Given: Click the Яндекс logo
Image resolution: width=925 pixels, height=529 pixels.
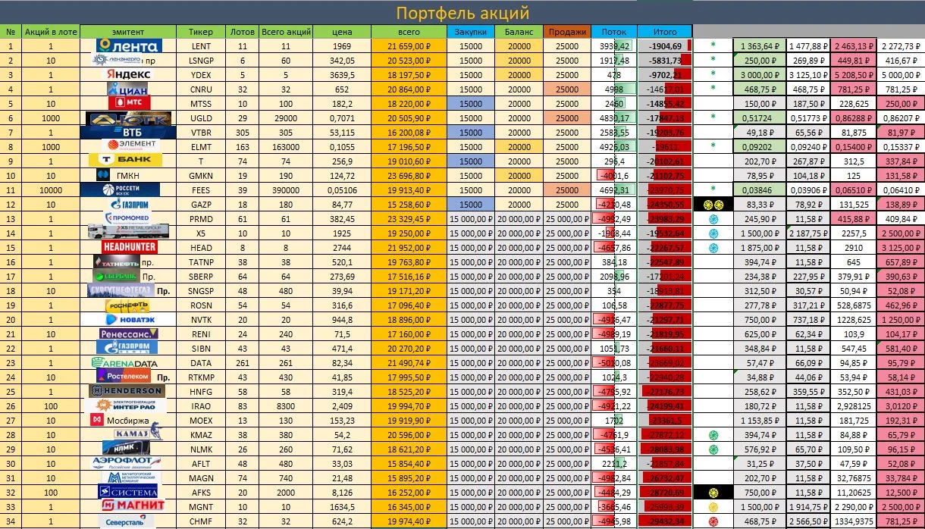Looking at the screenshot, I should pos(128,75).
